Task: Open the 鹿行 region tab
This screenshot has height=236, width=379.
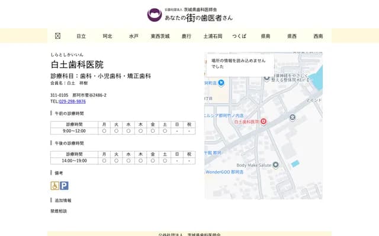Action: click(187, 36)
